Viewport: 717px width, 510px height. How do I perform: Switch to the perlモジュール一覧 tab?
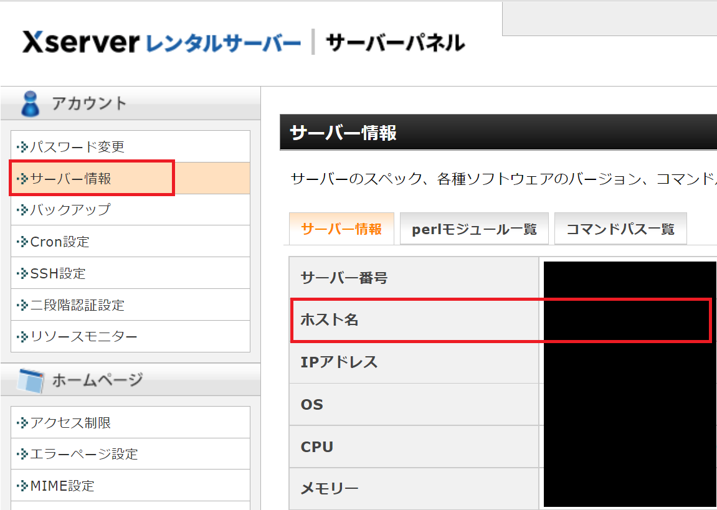click(x=474, y=229)
